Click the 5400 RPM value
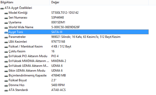This screenshot has width=156, height=95. 58,85
